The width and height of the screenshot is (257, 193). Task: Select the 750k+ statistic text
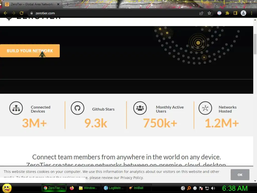[x=160, y=123]
